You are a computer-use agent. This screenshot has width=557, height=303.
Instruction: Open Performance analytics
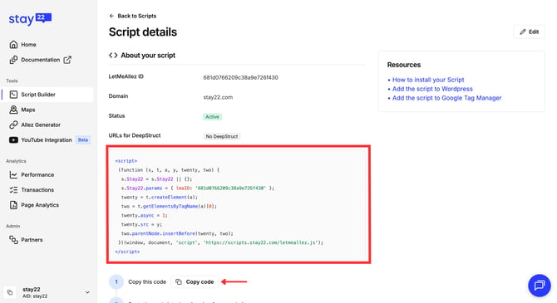point(37,174)
